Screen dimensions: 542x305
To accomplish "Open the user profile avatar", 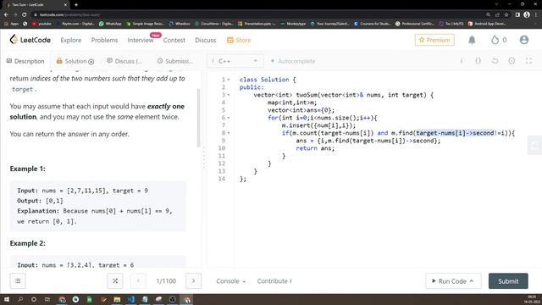I will click(x=524, y=40).
